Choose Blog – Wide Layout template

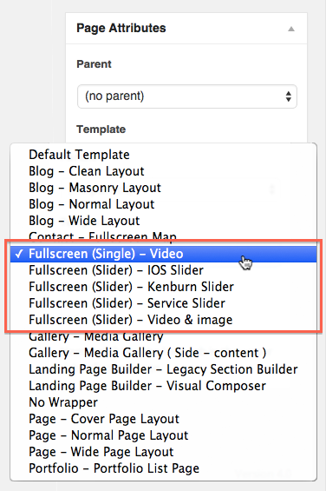point(164,221)
